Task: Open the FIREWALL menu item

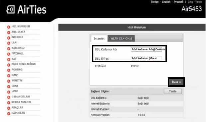Action: click(18, 53)
